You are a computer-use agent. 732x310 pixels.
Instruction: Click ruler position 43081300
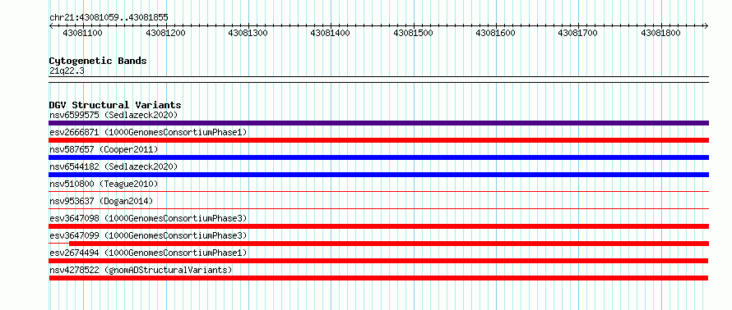248,33
